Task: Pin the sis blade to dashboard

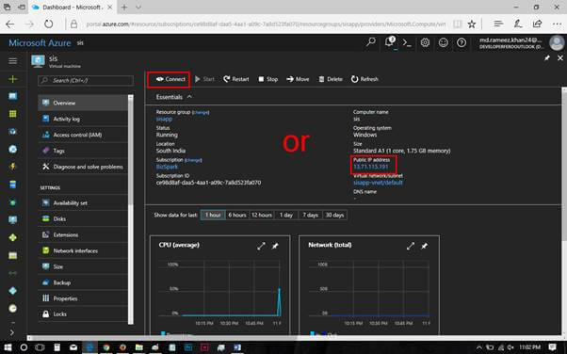Action: [x=547, y=57]
